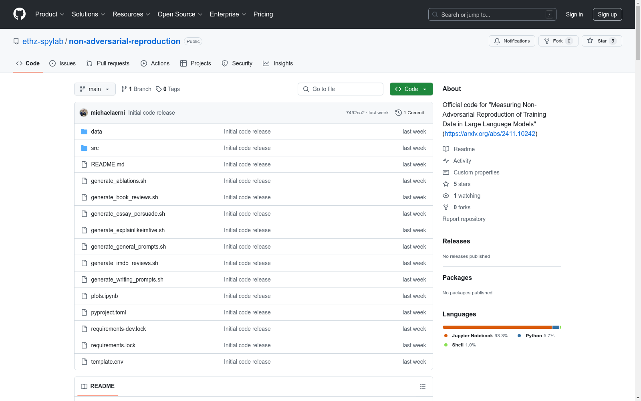Image resolution: width=641 pixels, height=401 pixels.
Task: Open requirements.lock file
Action: [x=113, y=345]
